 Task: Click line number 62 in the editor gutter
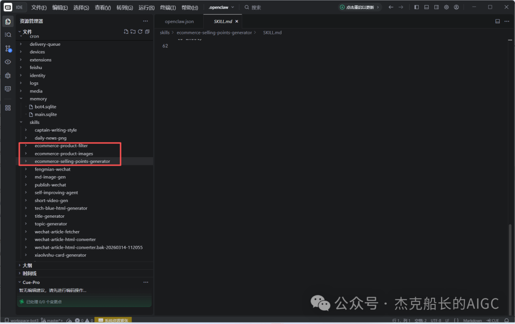[x=165, y=46]
